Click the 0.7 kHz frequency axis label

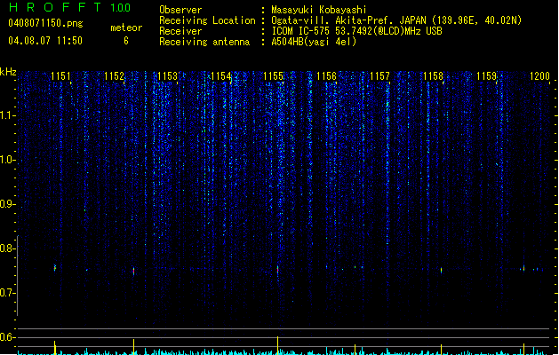click(x=7, y=293)
